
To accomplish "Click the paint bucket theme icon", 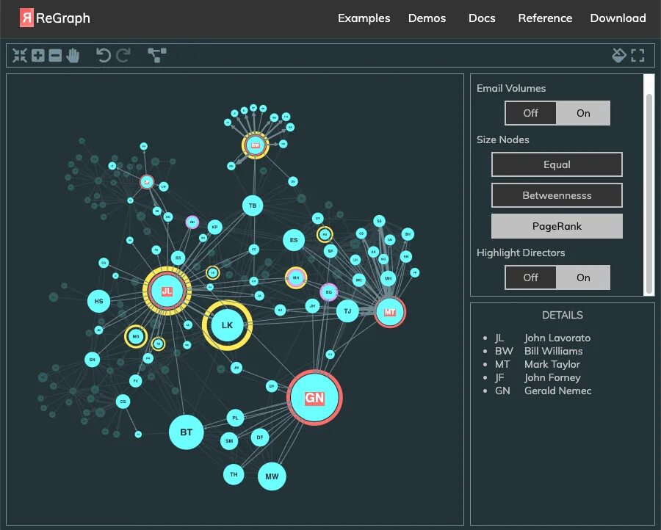I will click(619, 55).
